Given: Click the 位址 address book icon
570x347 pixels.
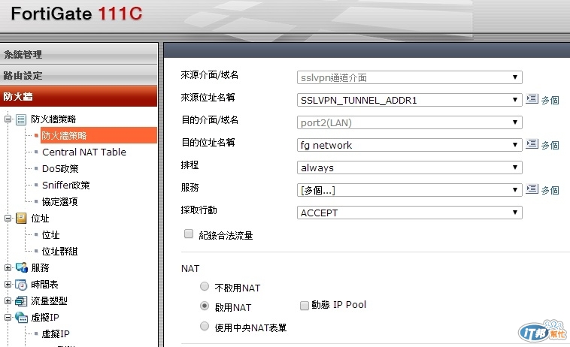Looking at the screenshot, I should pyautogui.click(x=21, y=218).
